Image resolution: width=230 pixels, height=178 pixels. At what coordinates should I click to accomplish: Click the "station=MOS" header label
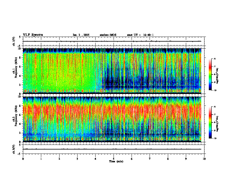[x=108, y=35]
